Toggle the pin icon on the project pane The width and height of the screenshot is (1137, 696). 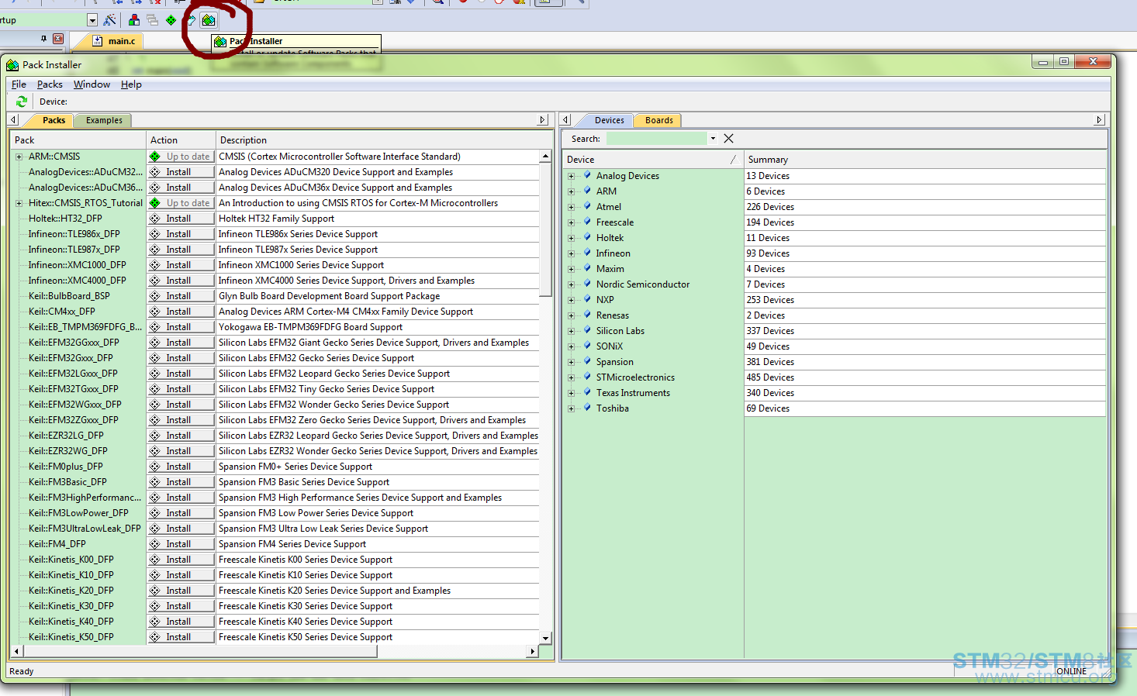pyautogui.click(x=43, y=39)
